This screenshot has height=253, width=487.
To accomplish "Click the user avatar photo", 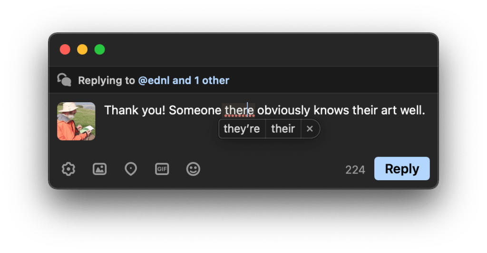I will pyautogui.click(x=76, y=121).
